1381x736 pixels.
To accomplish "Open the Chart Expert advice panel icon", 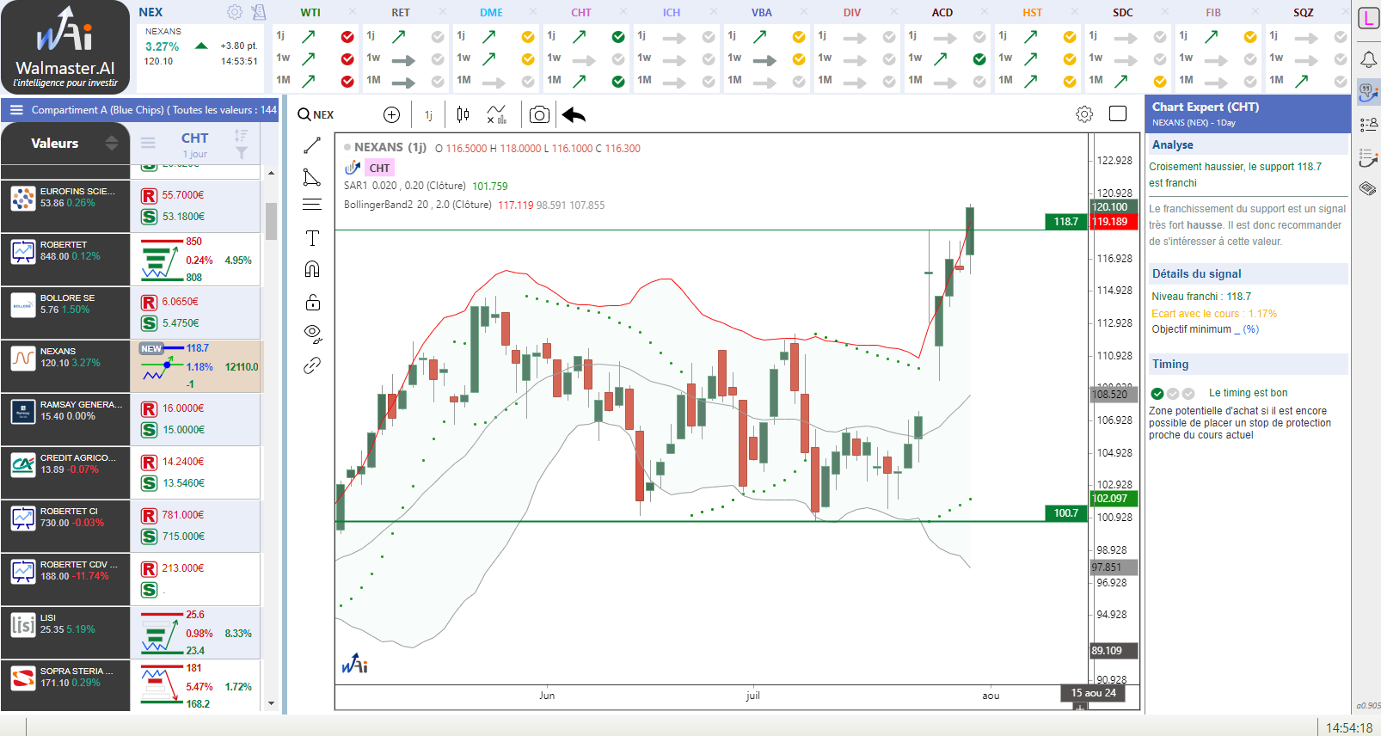I will coord(1368,93).
